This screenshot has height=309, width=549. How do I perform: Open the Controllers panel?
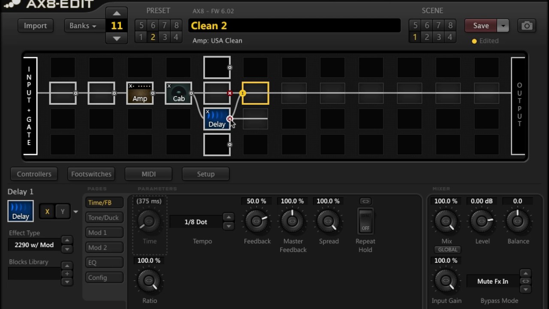point(34,174)
